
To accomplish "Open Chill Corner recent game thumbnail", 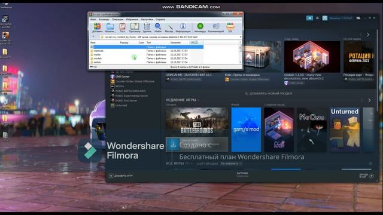I will point(279,130).
